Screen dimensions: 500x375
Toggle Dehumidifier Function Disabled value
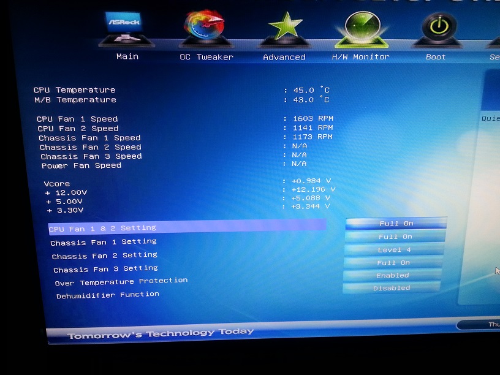tap(392, 288)
